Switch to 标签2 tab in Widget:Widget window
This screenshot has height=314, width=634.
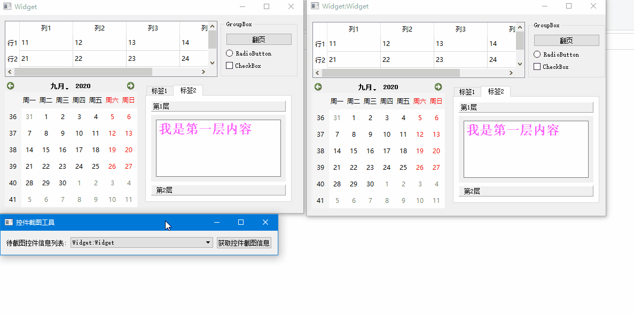pos(496,91)
